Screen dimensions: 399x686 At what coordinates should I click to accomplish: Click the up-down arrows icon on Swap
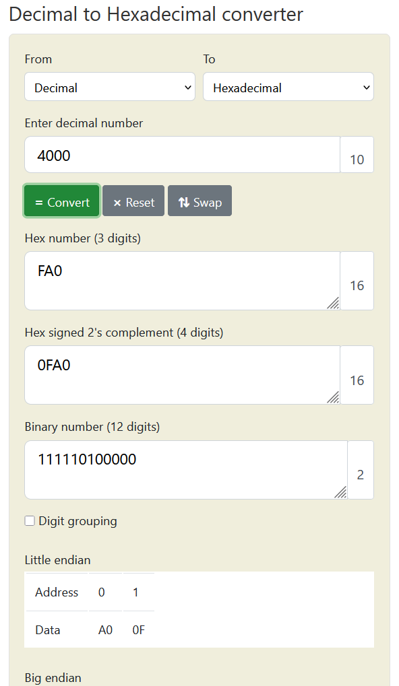click(185, 201)
